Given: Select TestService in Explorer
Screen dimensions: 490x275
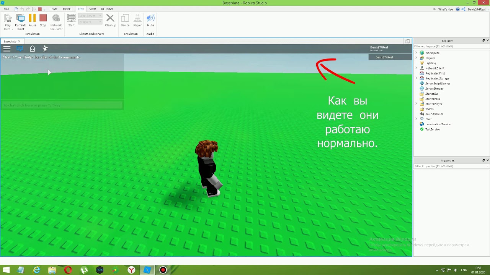Looking at the screenshot, I should (x=432, y=129).
